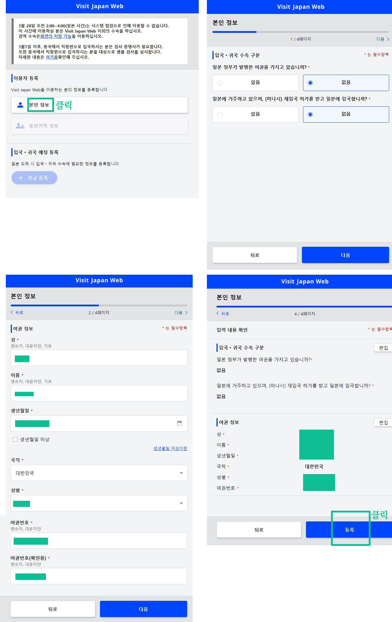Click 뒤로 button on page 2 footer

pyautogui.click(x=53, y=609)
